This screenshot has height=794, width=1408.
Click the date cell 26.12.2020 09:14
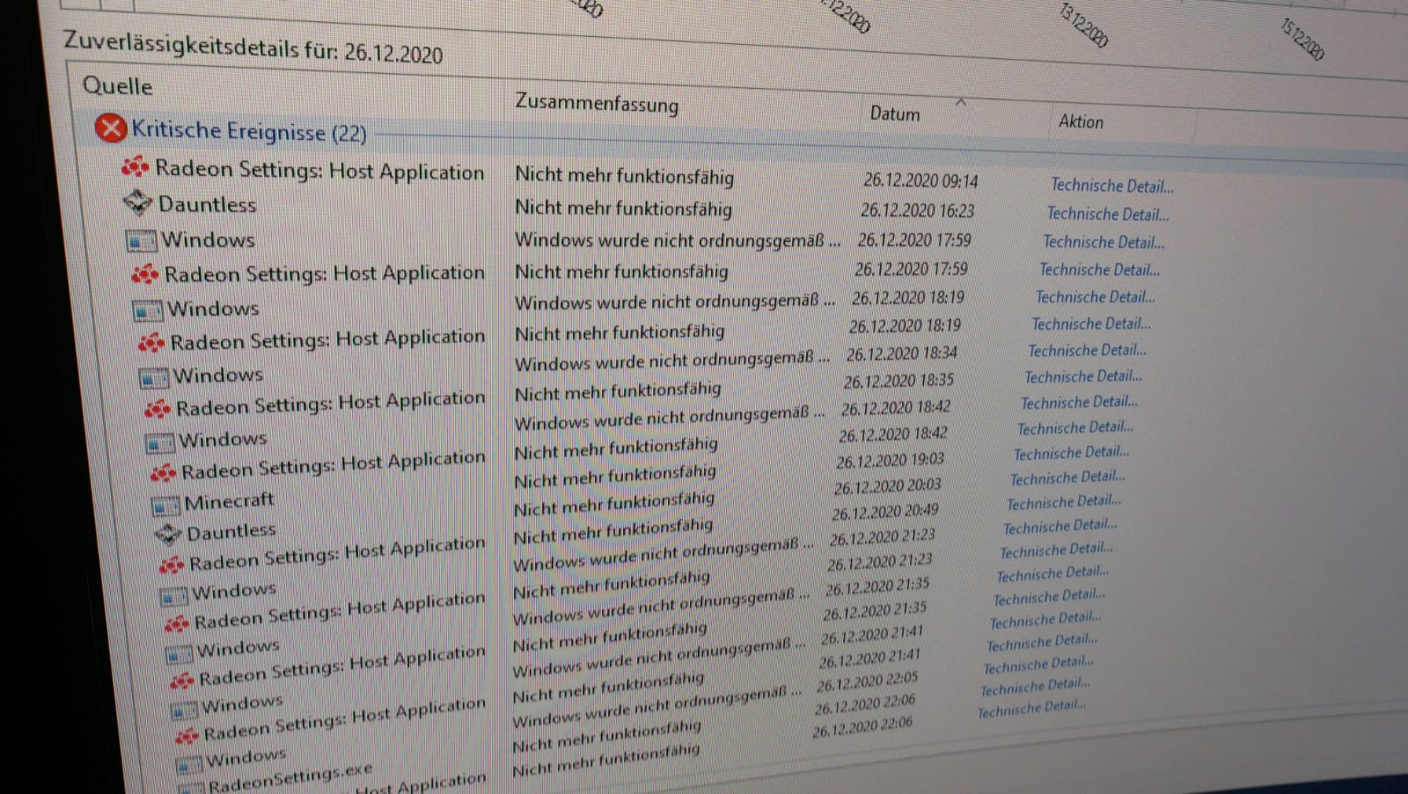920,180
